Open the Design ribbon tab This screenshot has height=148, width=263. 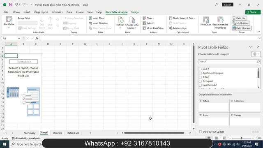coord(135,12)
